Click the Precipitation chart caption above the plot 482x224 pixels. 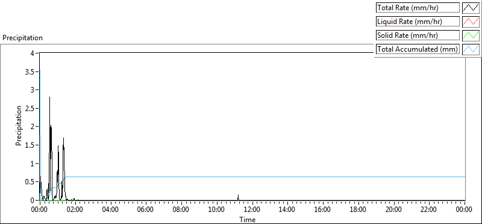pyautogui.click(x=22, y=38)
